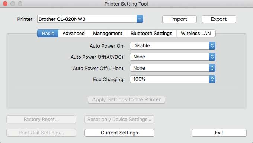Expand the Auto Power On dropdown
The width and height of the screenshot is (253, 143).
point(173,46)
